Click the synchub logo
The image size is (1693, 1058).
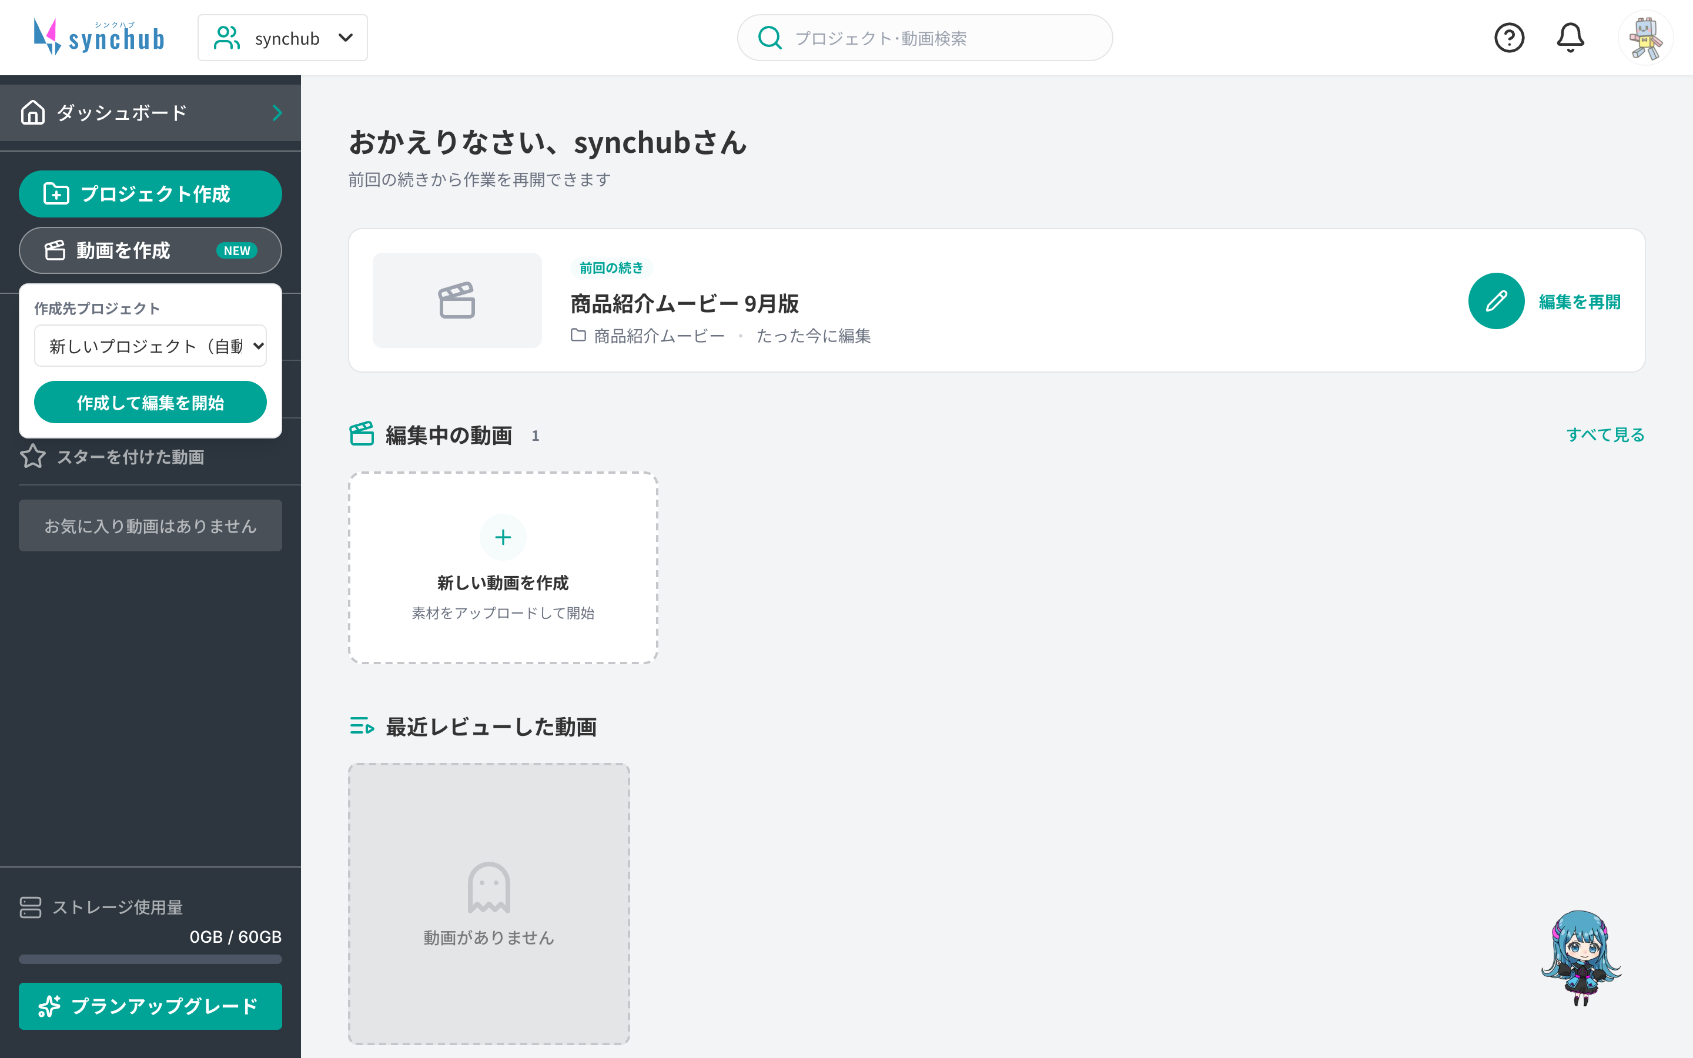coord(99,37)
